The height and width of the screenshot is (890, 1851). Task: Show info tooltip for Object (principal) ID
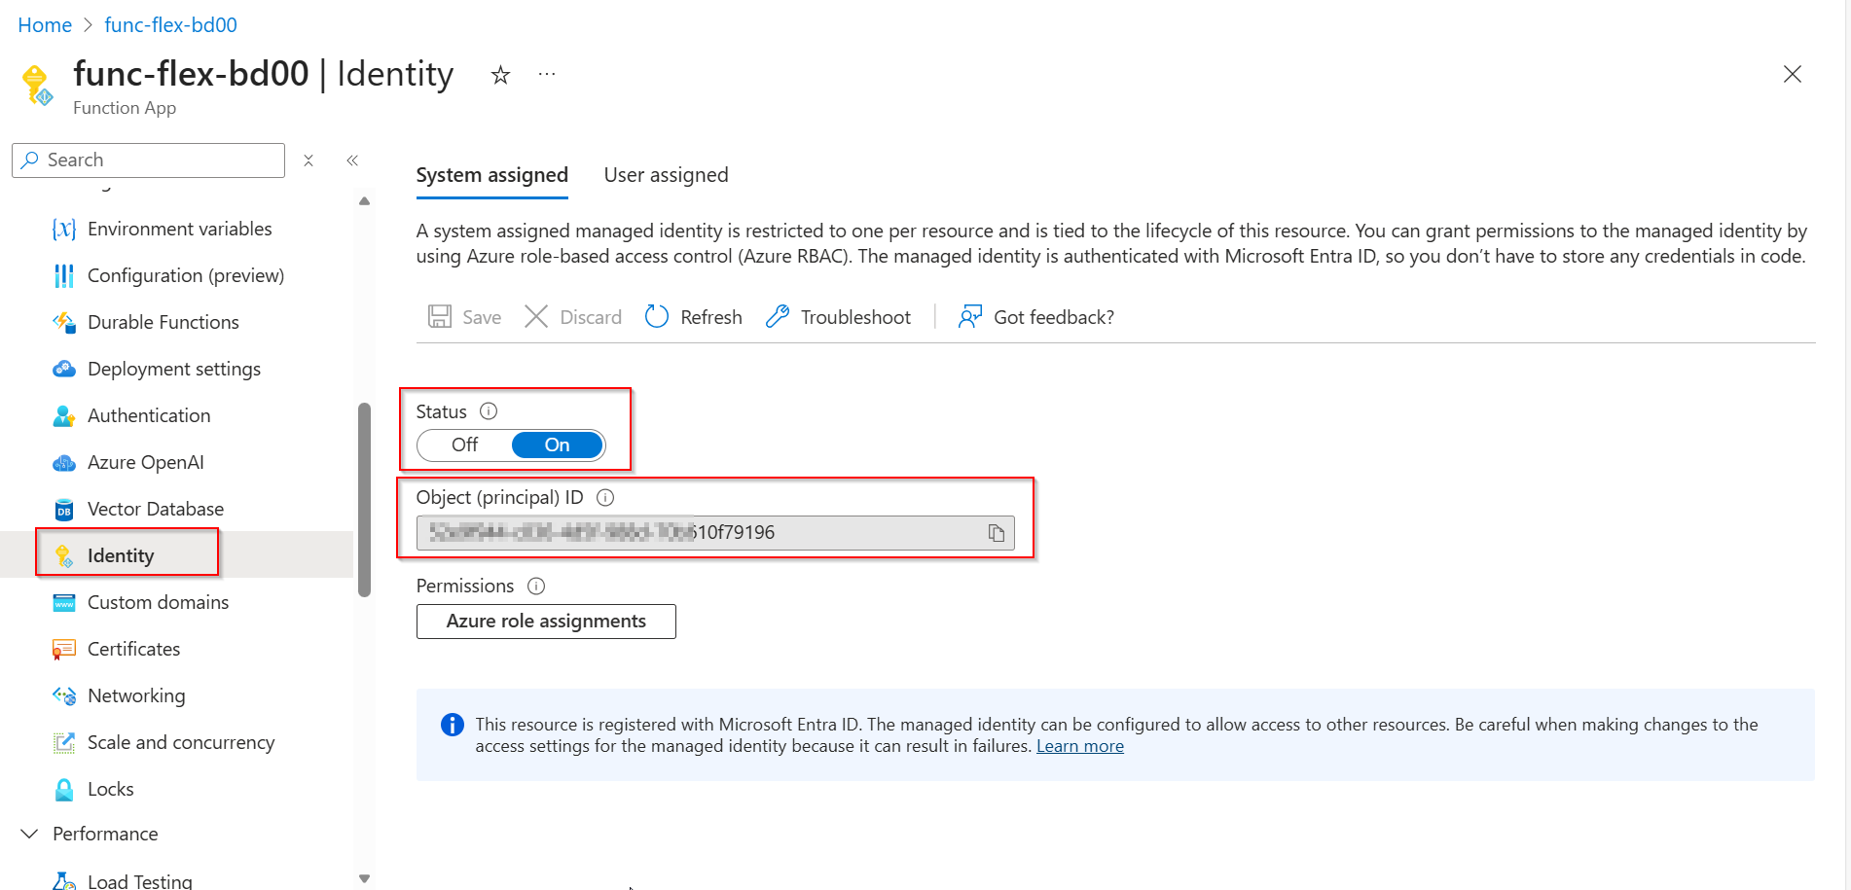click(605, 498)
